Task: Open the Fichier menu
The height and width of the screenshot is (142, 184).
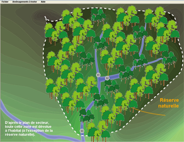Action: [5, 2]
